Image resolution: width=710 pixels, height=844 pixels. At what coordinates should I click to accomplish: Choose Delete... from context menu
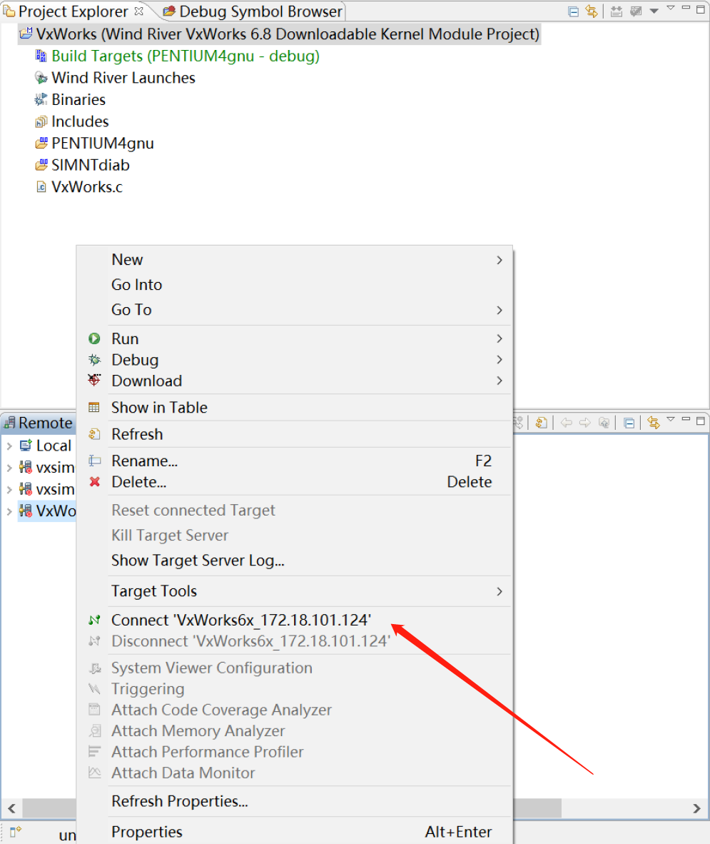pos(295,482)
